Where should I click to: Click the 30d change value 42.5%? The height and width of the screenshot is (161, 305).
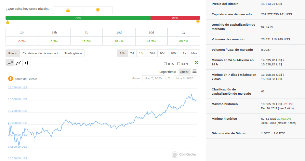(151, 41)
